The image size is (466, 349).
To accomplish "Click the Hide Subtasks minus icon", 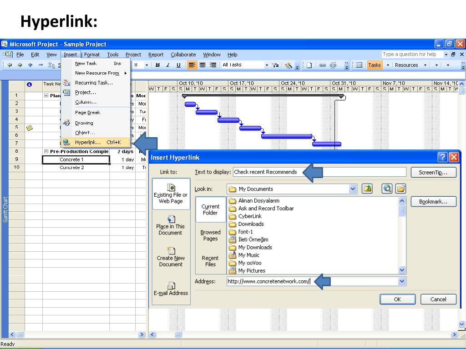I will pos(41,65).
